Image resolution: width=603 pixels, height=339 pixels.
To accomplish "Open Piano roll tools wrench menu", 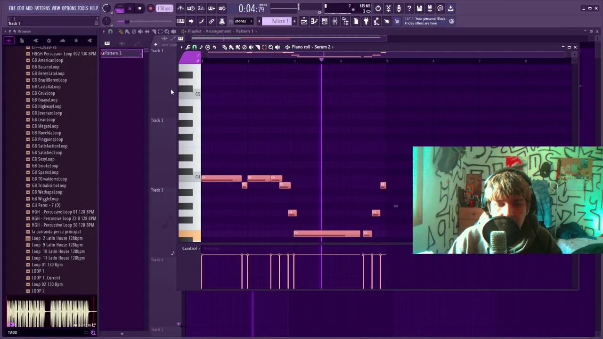I will tap(187, 47).
